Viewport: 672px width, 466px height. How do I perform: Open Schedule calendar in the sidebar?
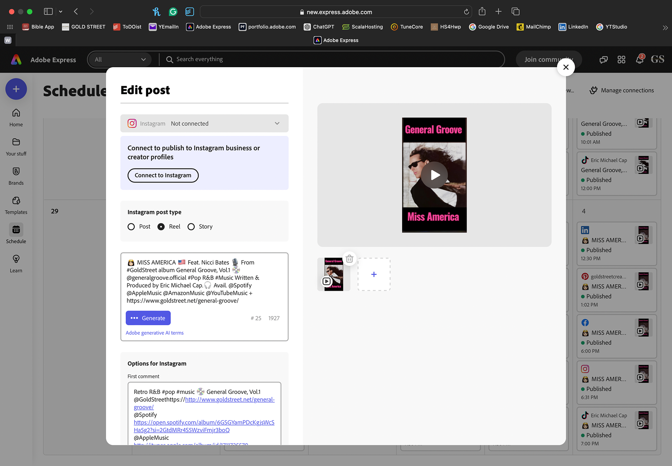16,234
